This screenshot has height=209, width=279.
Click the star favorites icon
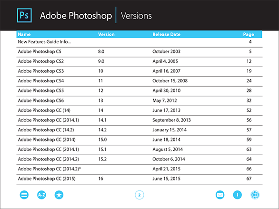(x=59, y=195)
